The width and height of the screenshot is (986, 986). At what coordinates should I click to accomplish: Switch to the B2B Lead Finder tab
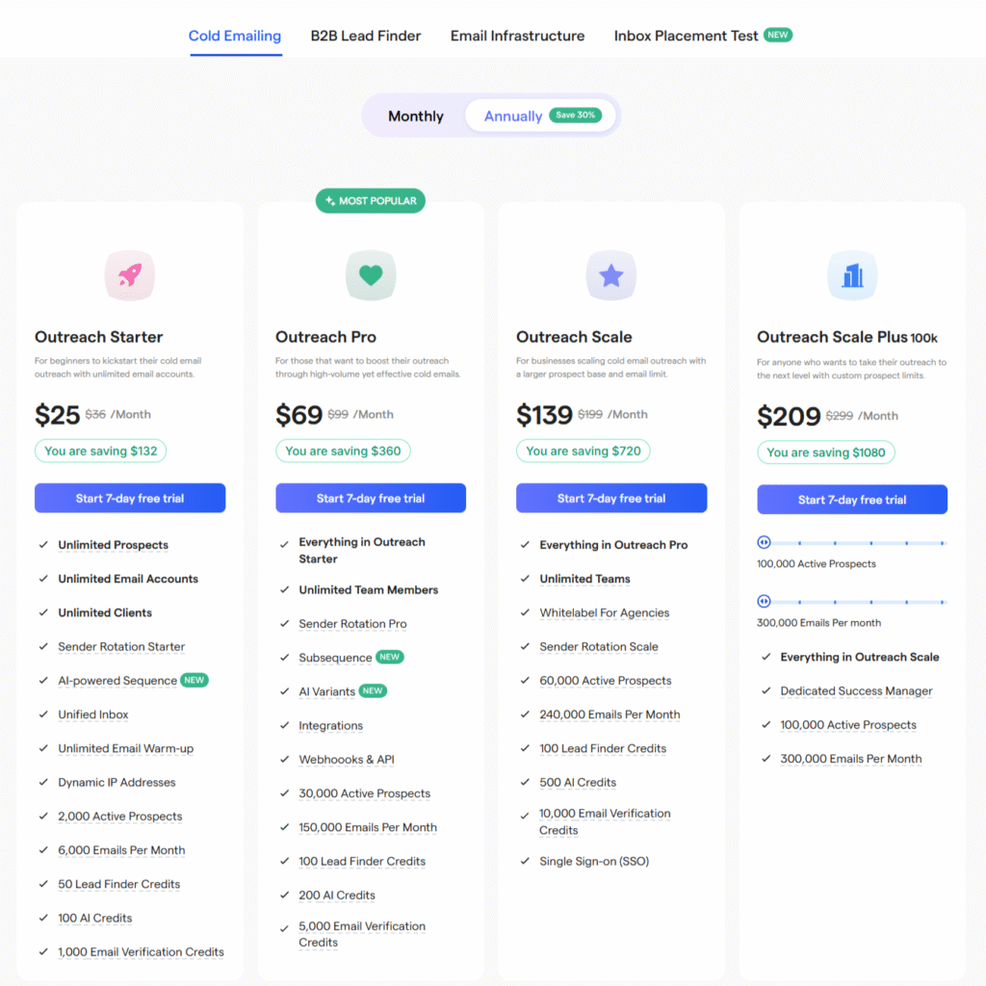click(363, 36)
